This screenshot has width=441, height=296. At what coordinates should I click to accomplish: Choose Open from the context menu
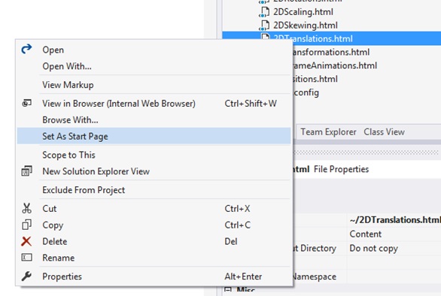(x=154, y=50)
